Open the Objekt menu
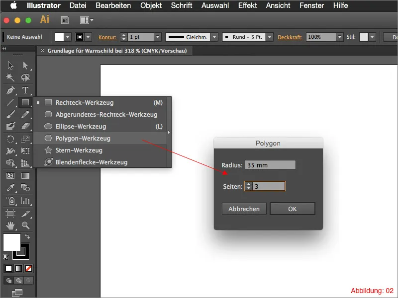The height and width of the screenshot is (298, 398). tap(151, 5)
